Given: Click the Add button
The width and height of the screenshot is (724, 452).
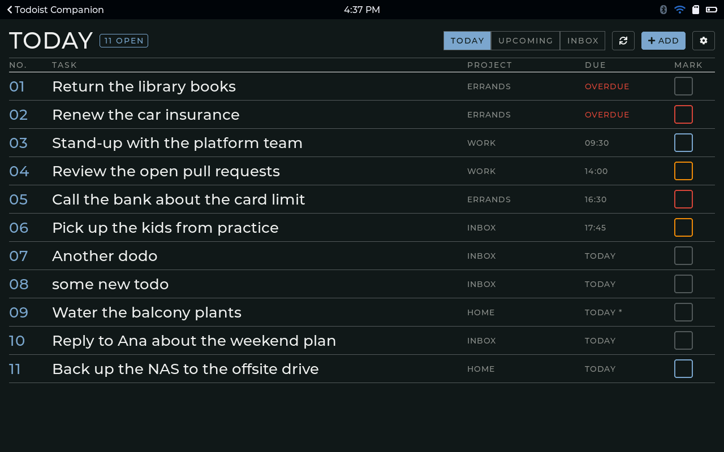Looking at the screenshot, I should 663,41.
